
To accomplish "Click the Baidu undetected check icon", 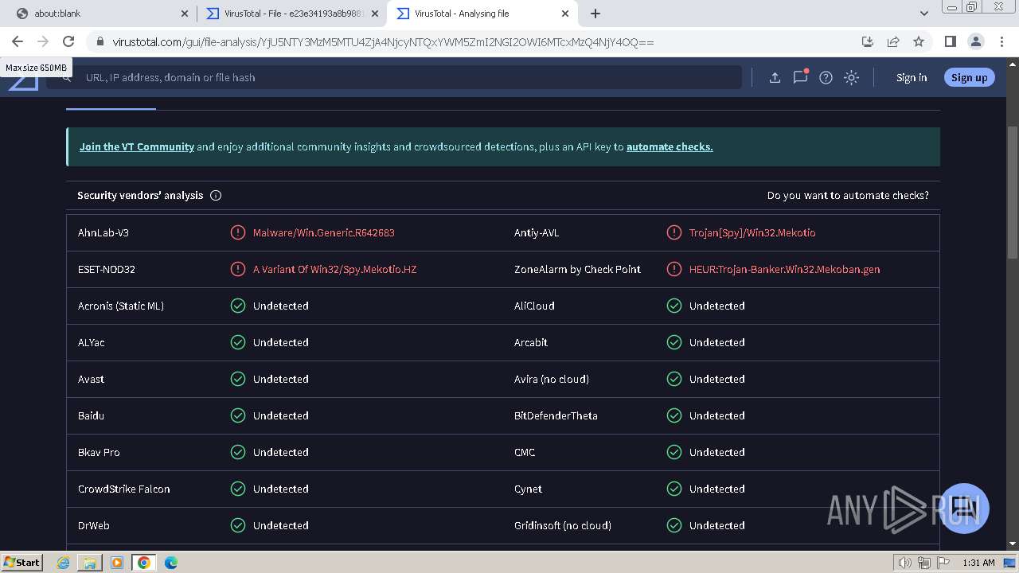I will click(237, 415).
